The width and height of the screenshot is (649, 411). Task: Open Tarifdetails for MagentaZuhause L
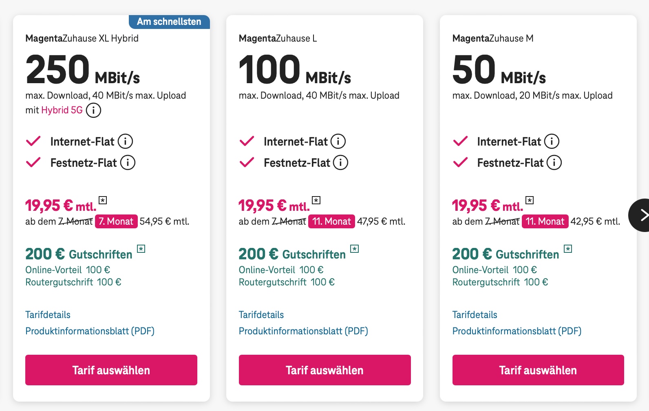pos(261,315)
